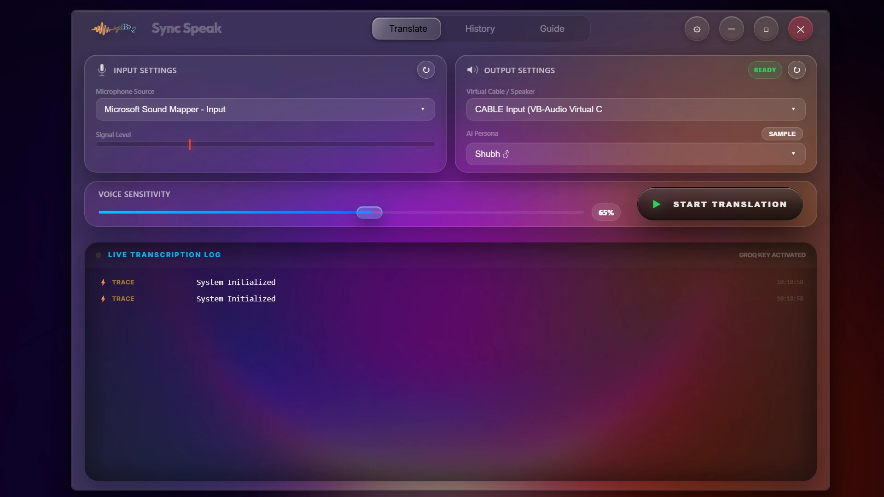Open the Guide tab
Viewport: 884px width, 497px height.
coord(552,29)
